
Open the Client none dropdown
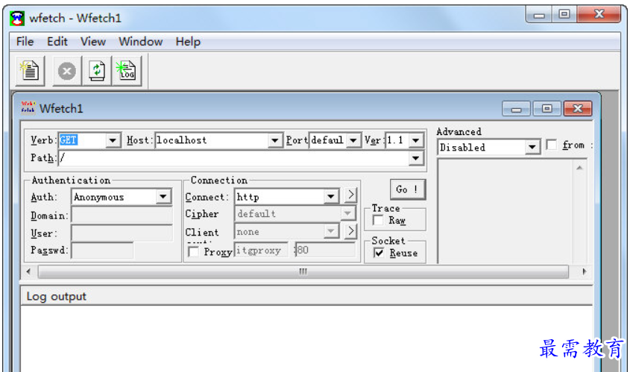point(331,231)
